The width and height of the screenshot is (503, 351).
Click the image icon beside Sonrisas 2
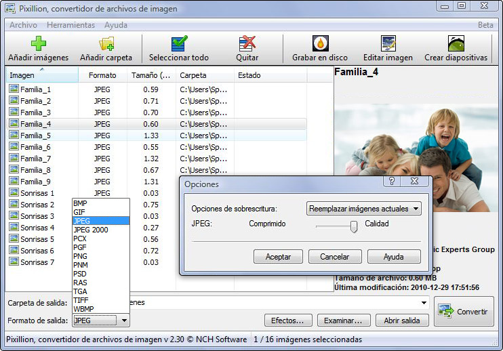point(14,204)
